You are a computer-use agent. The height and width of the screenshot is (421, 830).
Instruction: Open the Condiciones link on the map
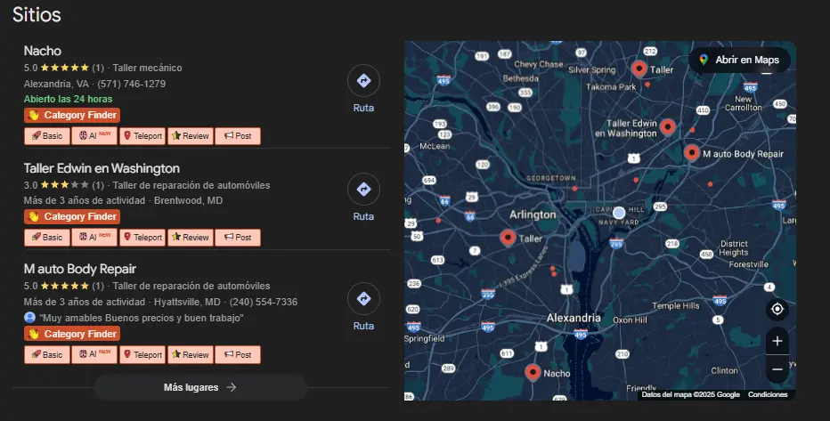pyautogui.click(x=768, y=394)
